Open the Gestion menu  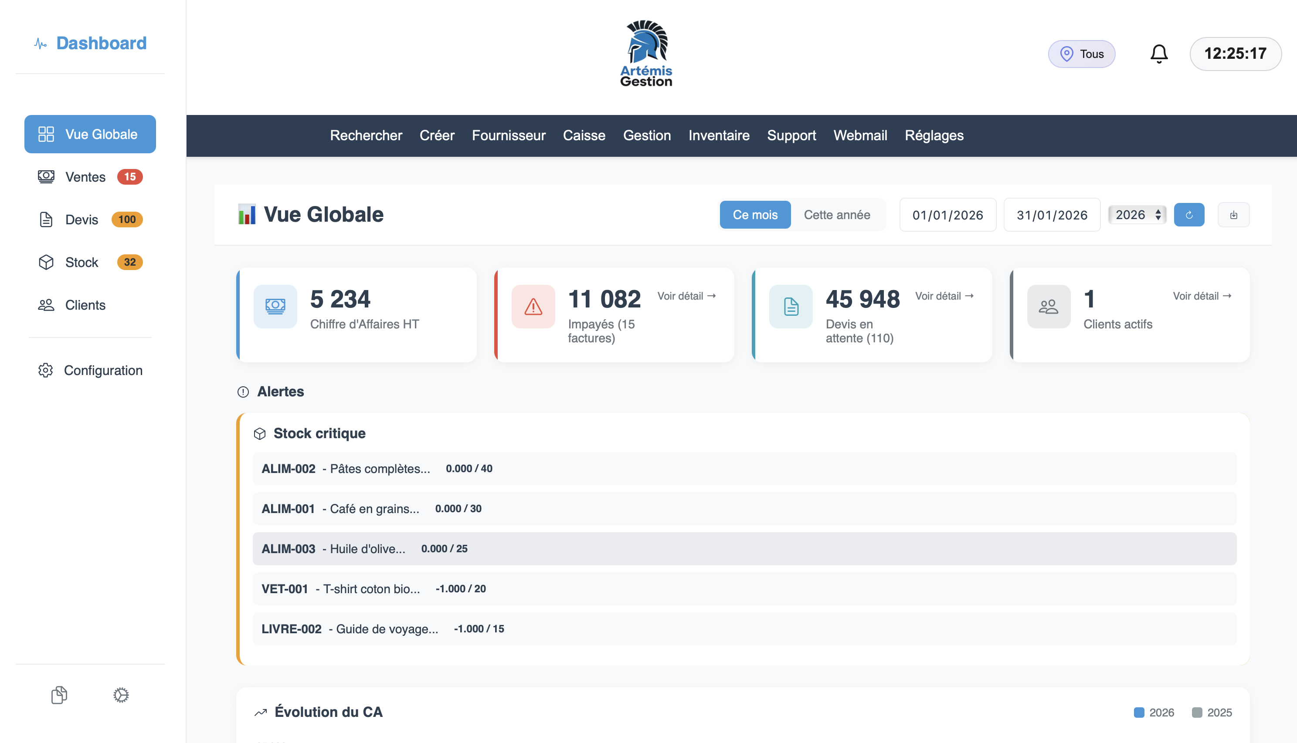[x=647, y=135]
